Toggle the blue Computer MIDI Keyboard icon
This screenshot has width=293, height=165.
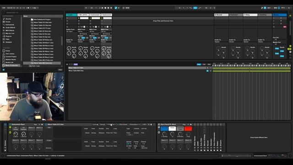pos(265,8)
